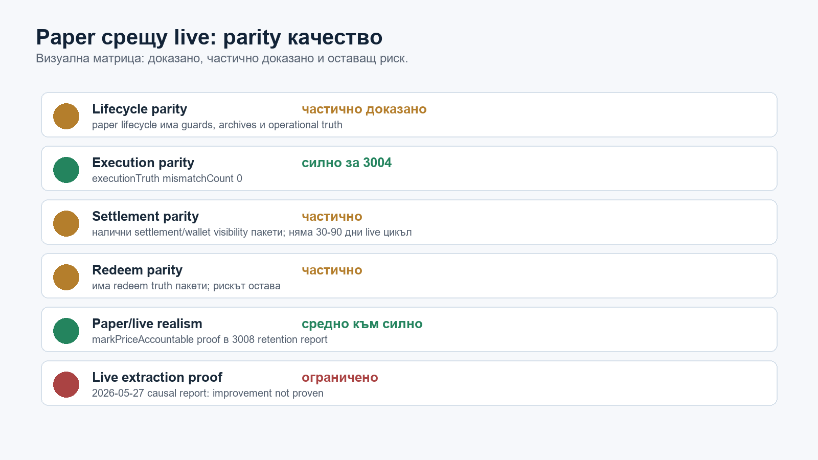Click 'частично' status in Redeem parity row
Screen dimensions: 818x460
[x=332, y=270]
